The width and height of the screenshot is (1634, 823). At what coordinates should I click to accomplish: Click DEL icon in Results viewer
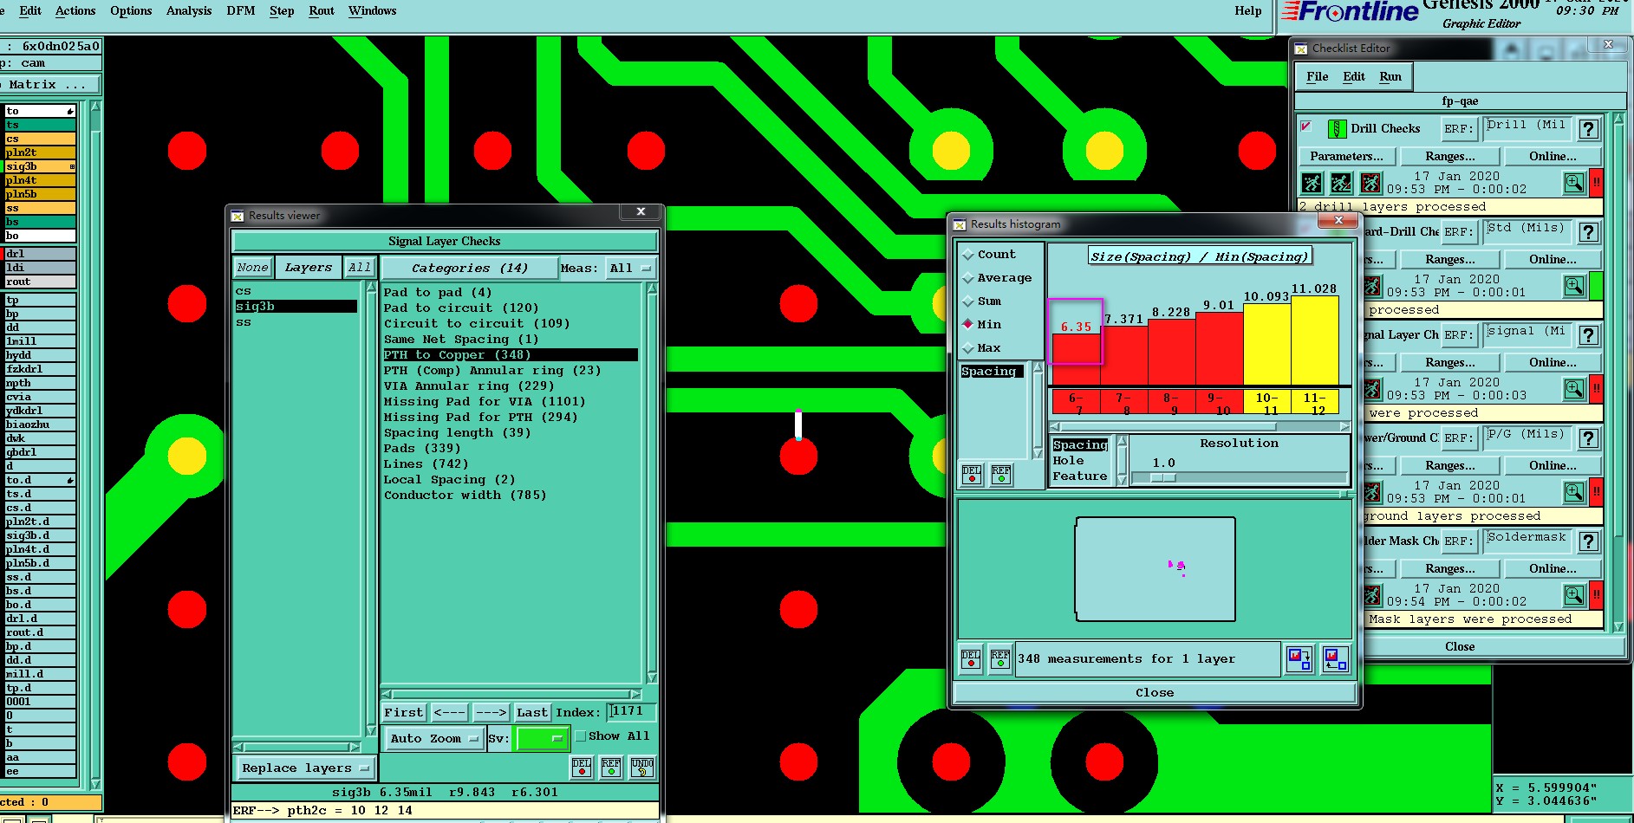click(582, 768)
